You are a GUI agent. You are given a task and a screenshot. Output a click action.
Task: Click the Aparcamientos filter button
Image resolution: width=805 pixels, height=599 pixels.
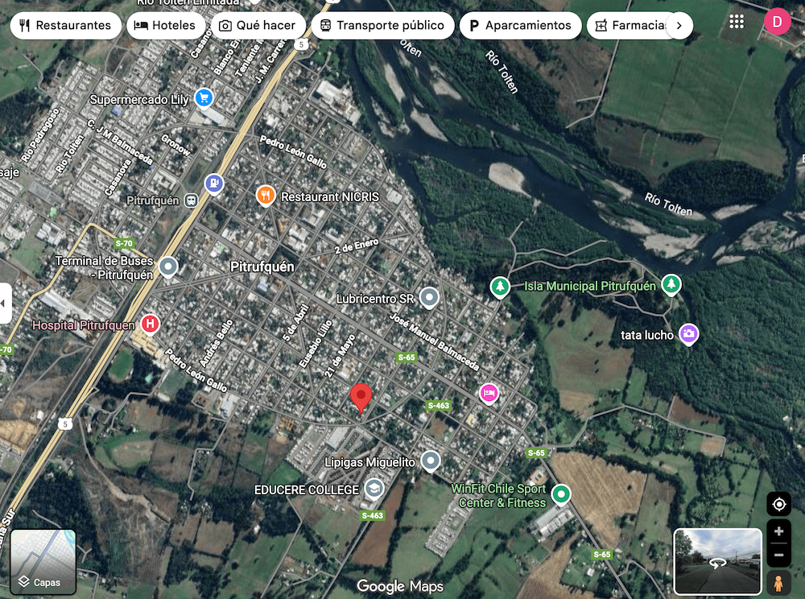coord(520,25)
